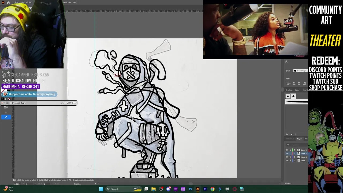Open the Edit menu

(22, 2)
